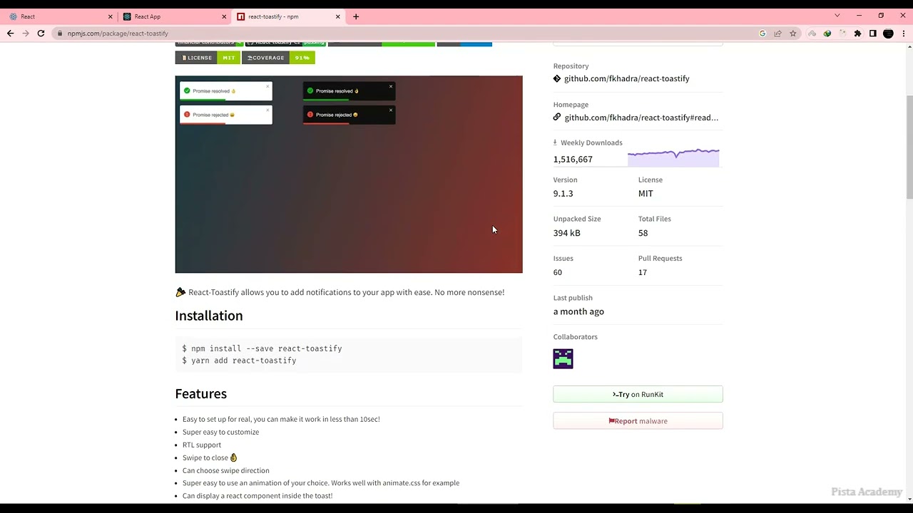Image resolution: width=913 pixels, height=513 pixels.
Task: Click the License MIT badge
Action: point(208,58)
